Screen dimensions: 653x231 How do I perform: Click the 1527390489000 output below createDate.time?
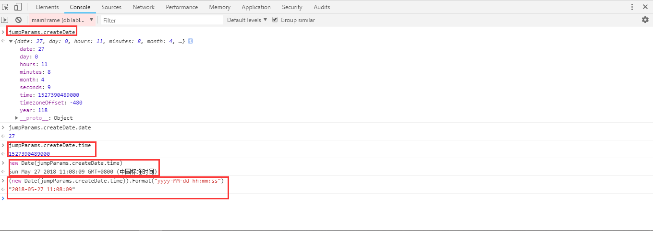(29, 153)
